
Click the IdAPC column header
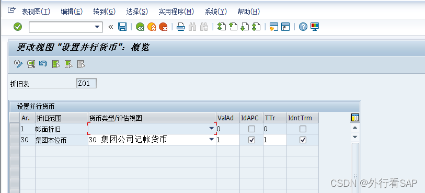tap(251, 118)
